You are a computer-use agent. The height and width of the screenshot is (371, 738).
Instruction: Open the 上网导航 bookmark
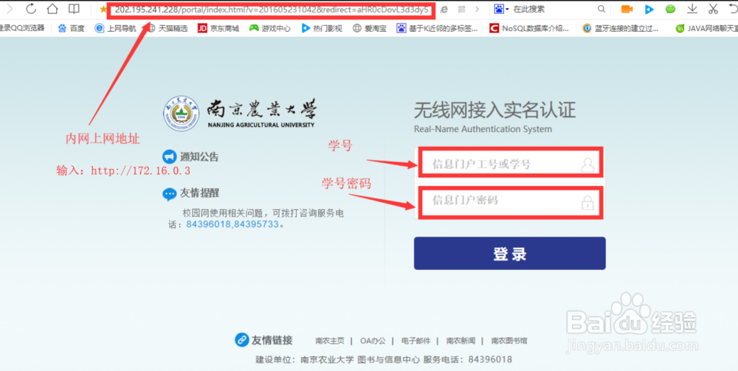click(116, 28)
